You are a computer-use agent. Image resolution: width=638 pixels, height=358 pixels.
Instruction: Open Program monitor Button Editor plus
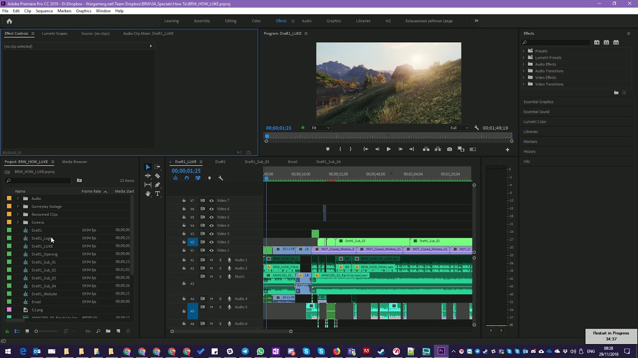click(507, 149)
